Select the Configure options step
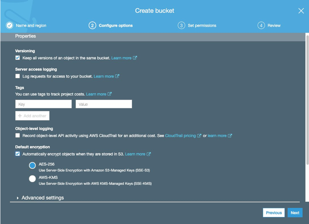This screenshot has height=224, width=309. [x=116, y=25]
